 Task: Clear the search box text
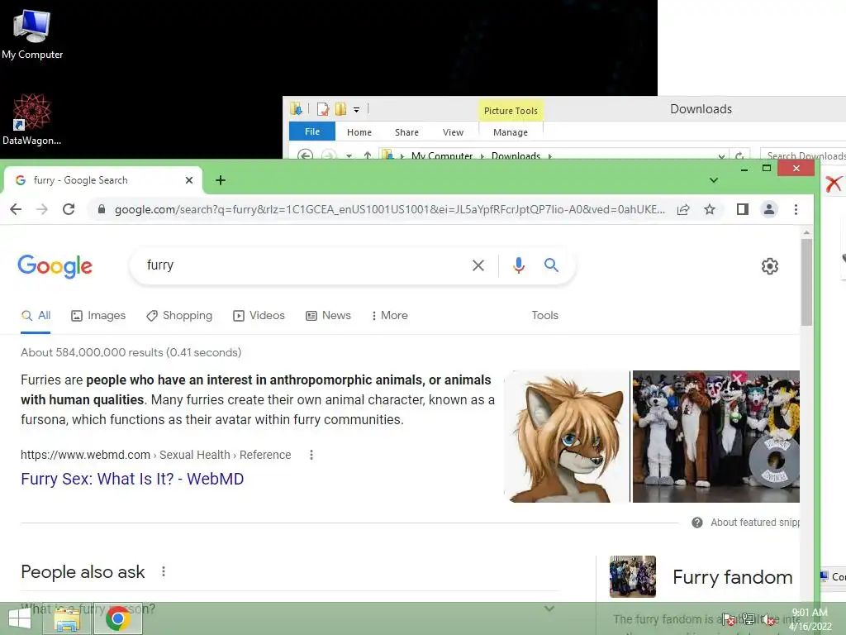click(478, 265)
